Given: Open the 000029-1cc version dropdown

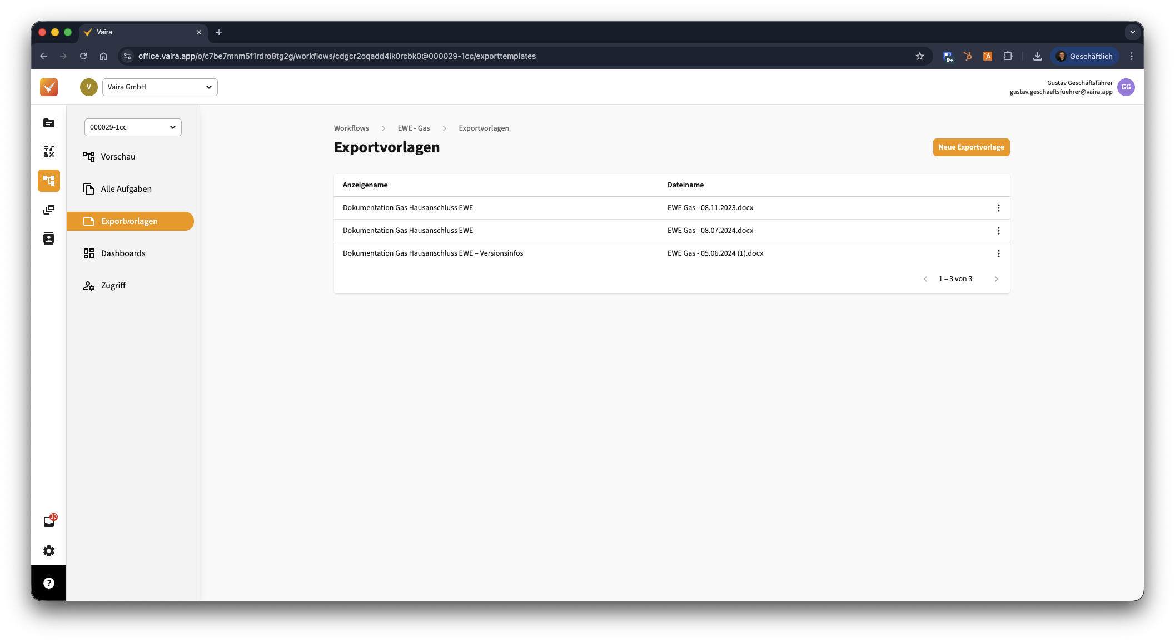Looking at the screenshot, I should pos(133,127).
